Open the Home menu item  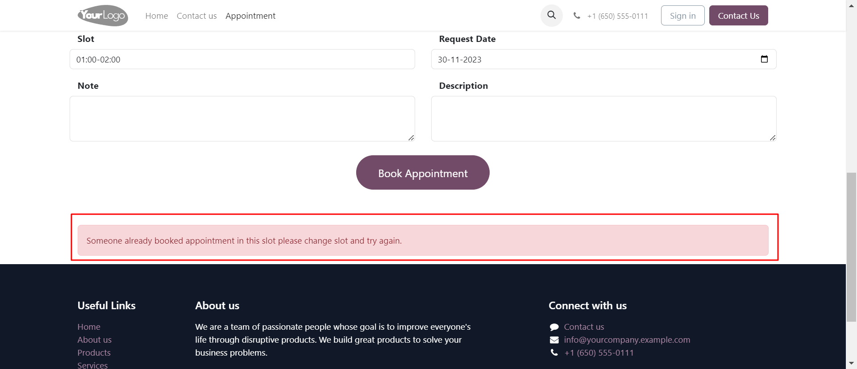point(157,16)
